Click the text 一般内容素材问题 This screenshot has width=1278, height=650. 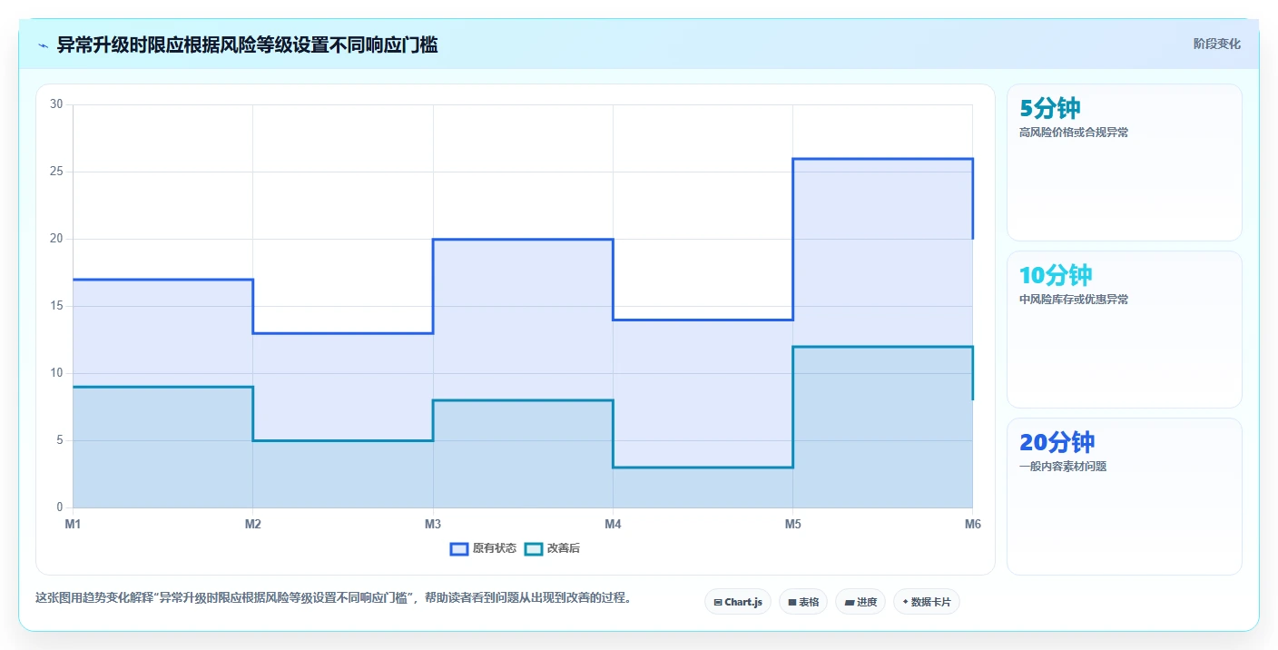[x=1063, y=467]
